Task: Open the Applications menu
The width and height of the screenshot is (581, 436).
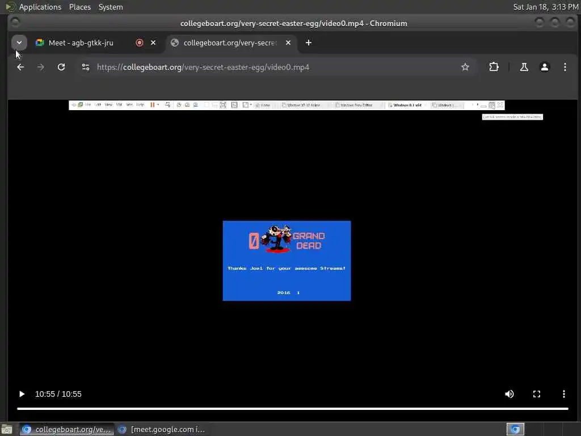Action: click(40, 7)
